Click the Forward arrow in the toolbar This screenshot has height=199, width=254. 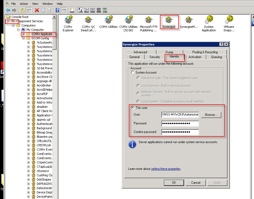14,10
